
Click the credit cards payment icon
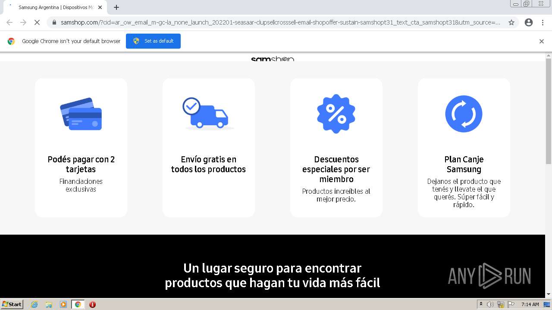tap(81, 114)
